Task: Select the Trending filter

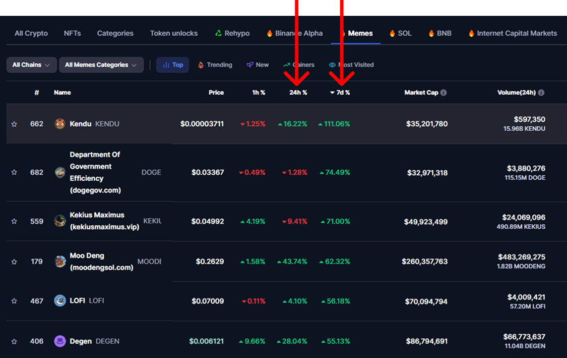Action: (215, 65)
